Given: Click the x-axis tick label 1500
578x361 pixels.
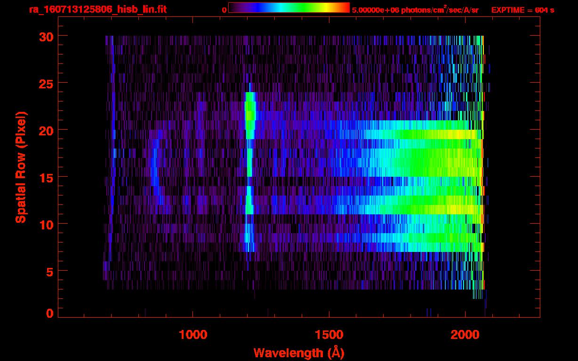Looking at the screenshot, I should (x=329, y=335).
